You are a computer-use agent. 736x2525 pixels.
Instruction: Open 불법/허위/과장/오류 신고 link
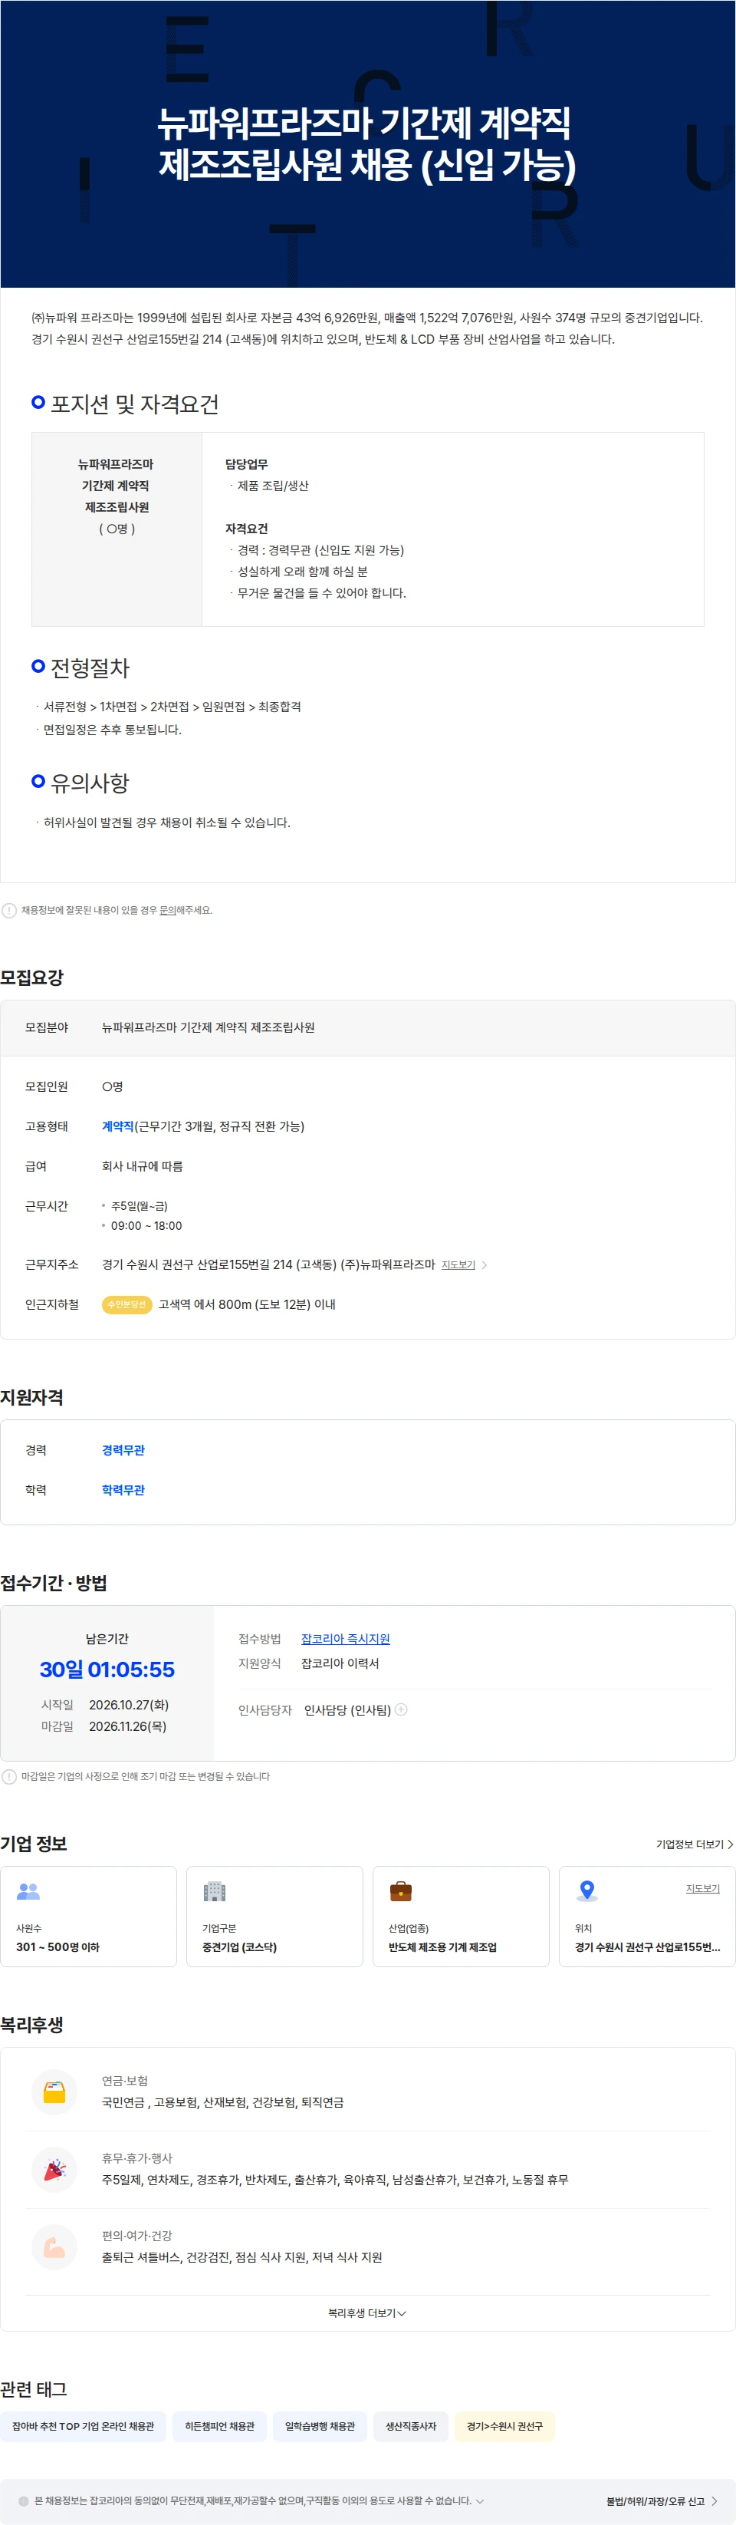pos(662,2500)
